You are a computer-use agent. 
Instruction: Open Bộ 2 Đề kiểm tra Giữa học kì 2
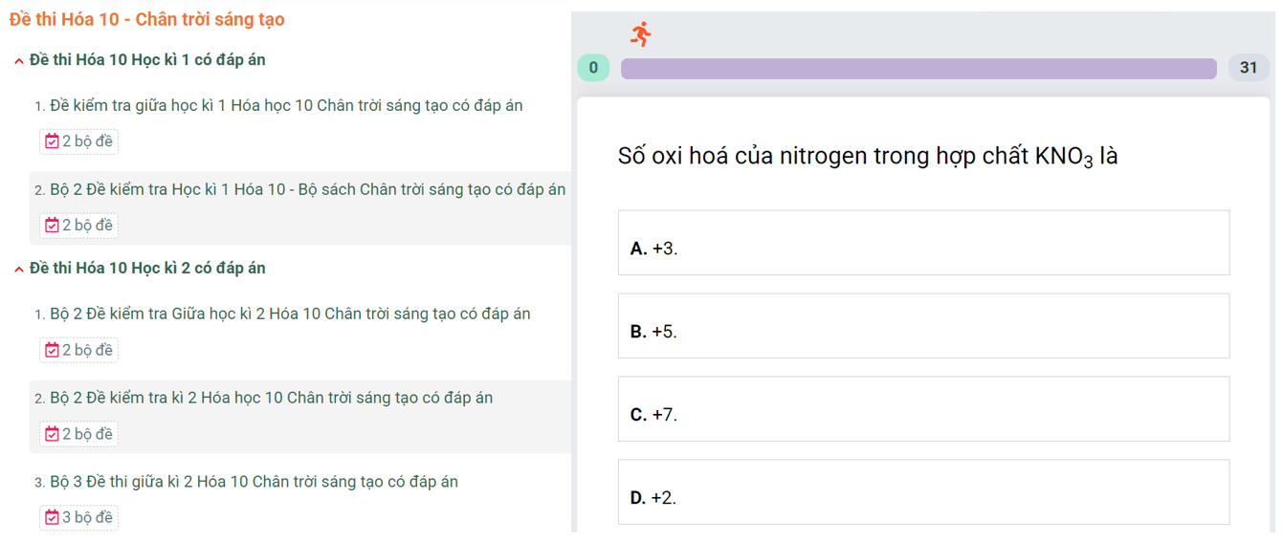pos(290,314)
